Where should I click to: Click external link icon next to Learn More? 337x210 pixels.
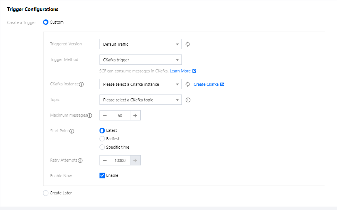pos(194,71)
